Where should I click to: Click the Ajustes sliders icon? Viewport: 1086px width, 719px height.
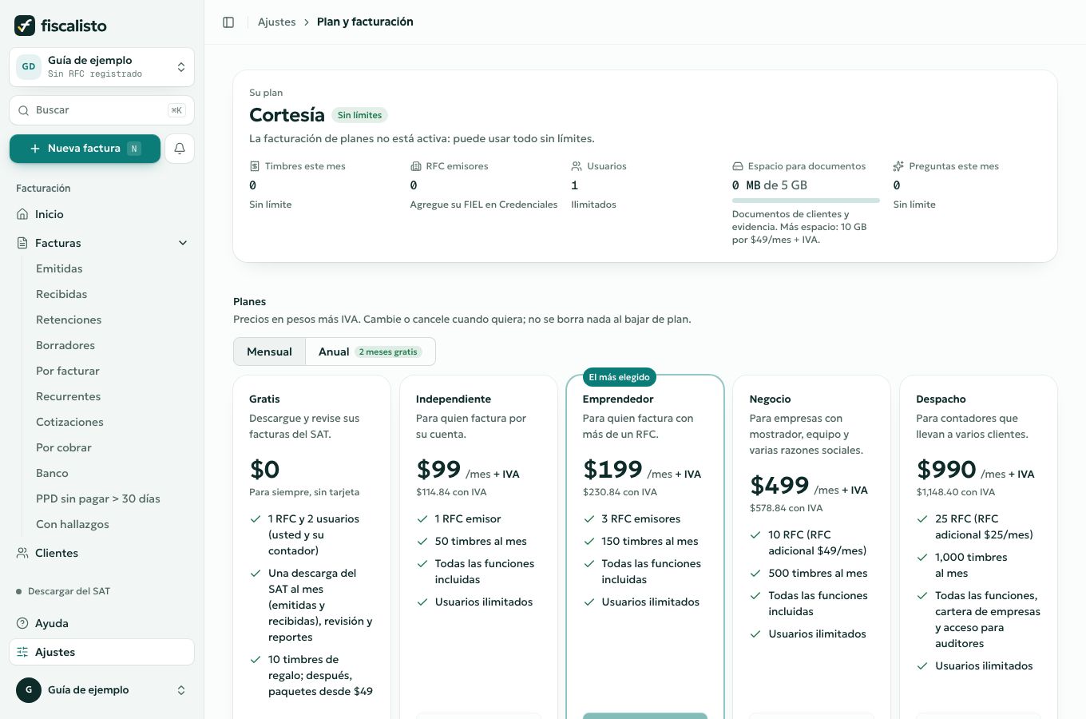pyautogui.click(x=22, y=652)
